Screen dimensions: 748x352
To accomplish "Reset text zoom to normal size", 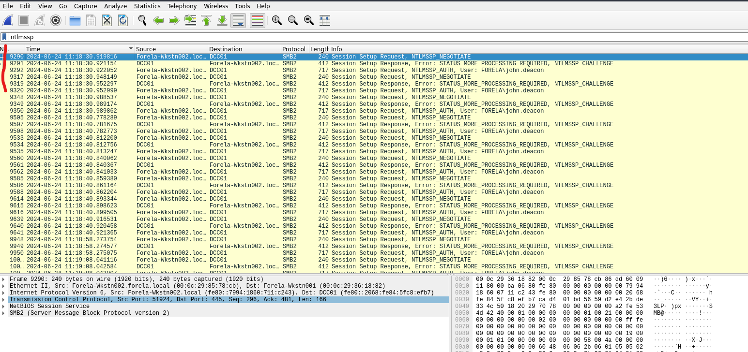I will click(309, 20).
